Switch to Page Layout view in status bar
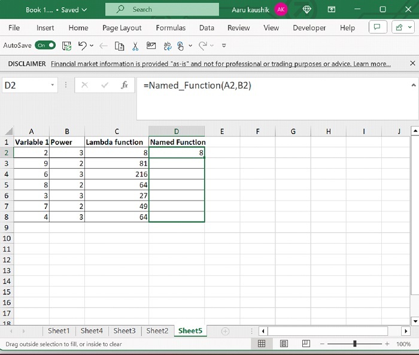Viewport: 419px width, 355px height. (x=284, y=344)
